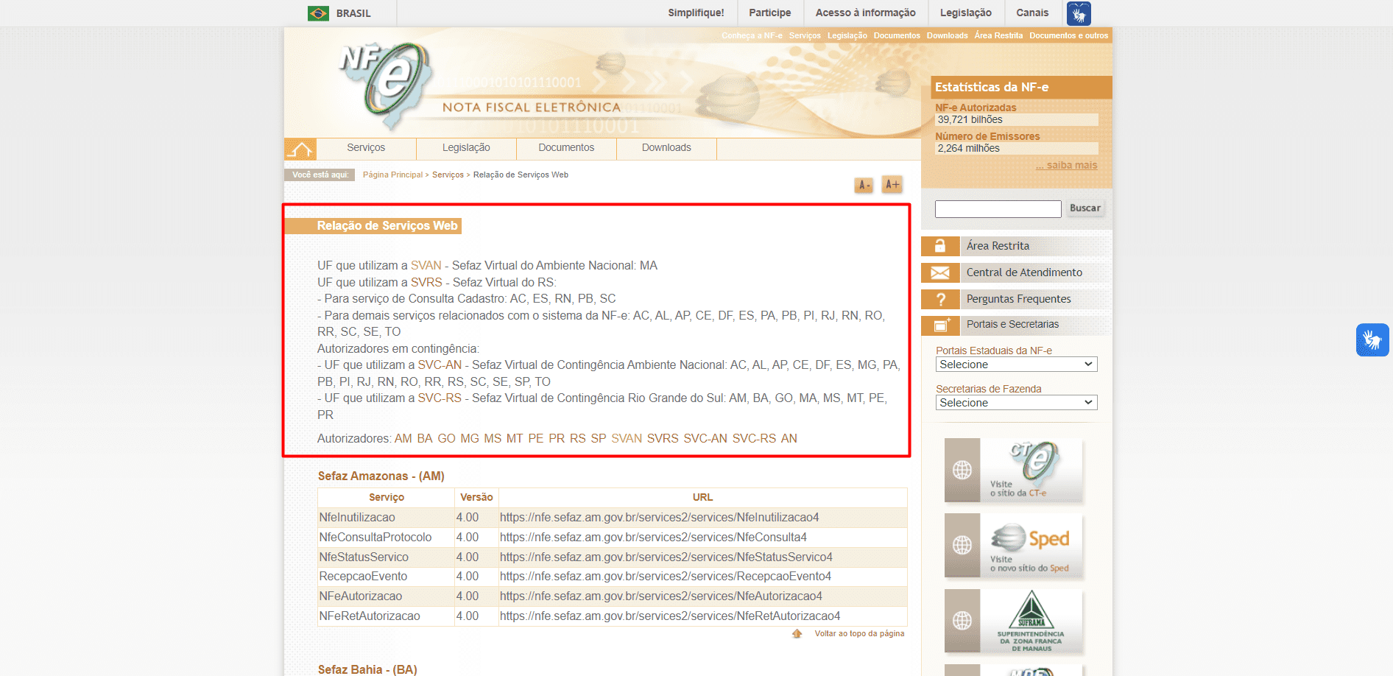Click the floating VLibras sign-language widget
Image resolution: width=1393 pixels, height=676 pixels.
[1372, 340]
